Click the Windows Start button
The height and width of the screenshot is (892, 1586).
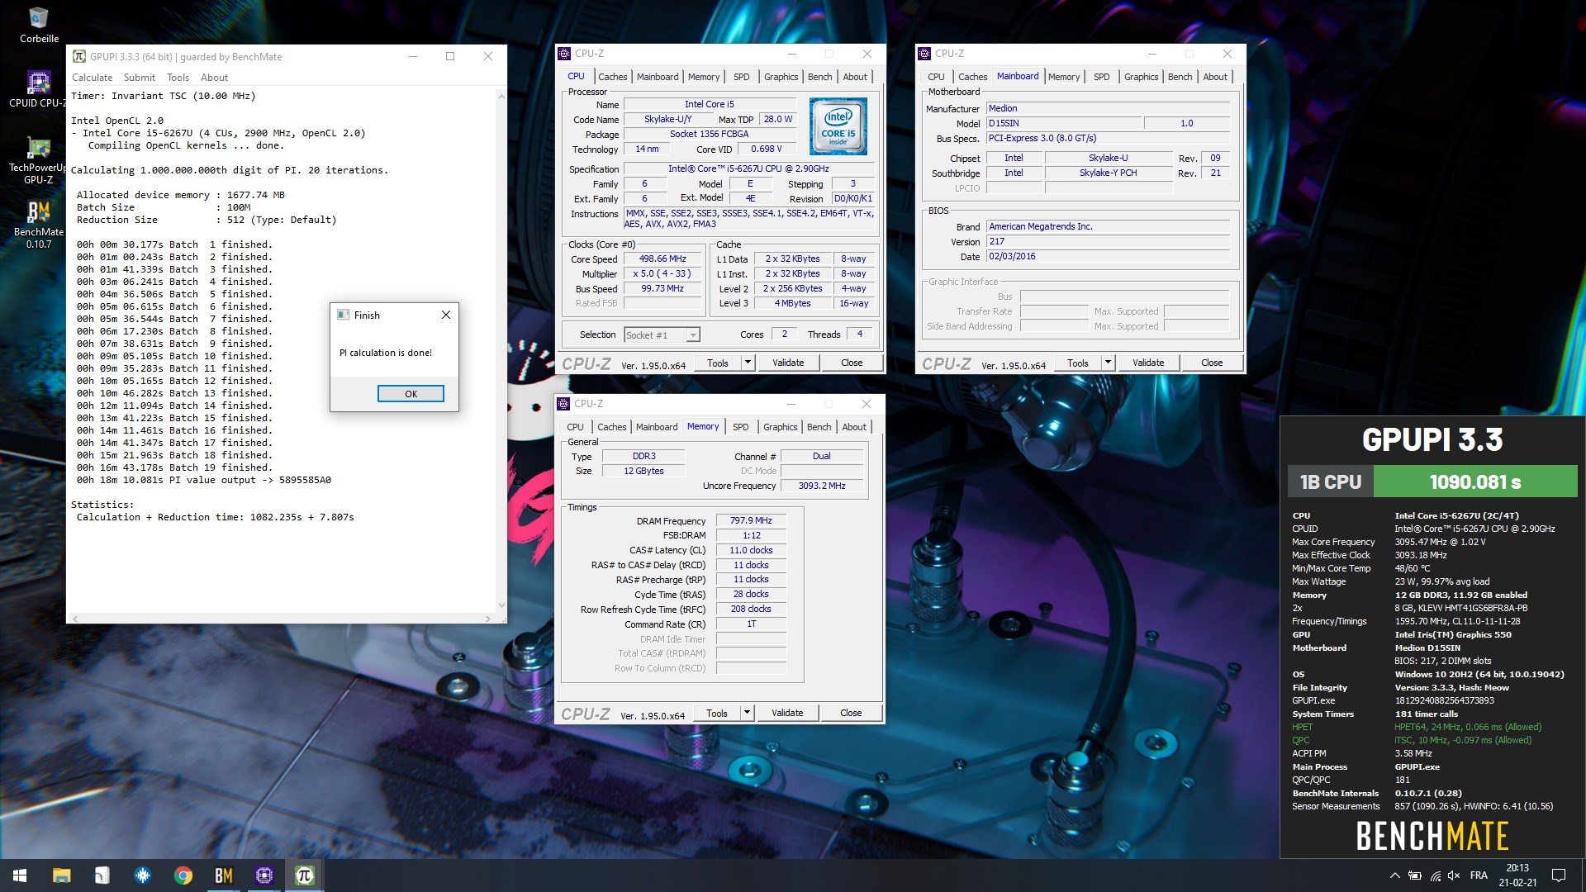(20, 875)
